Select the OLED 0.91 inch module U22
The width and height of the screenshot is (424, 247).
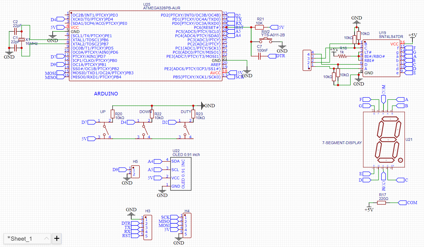(x=181, y=173)
